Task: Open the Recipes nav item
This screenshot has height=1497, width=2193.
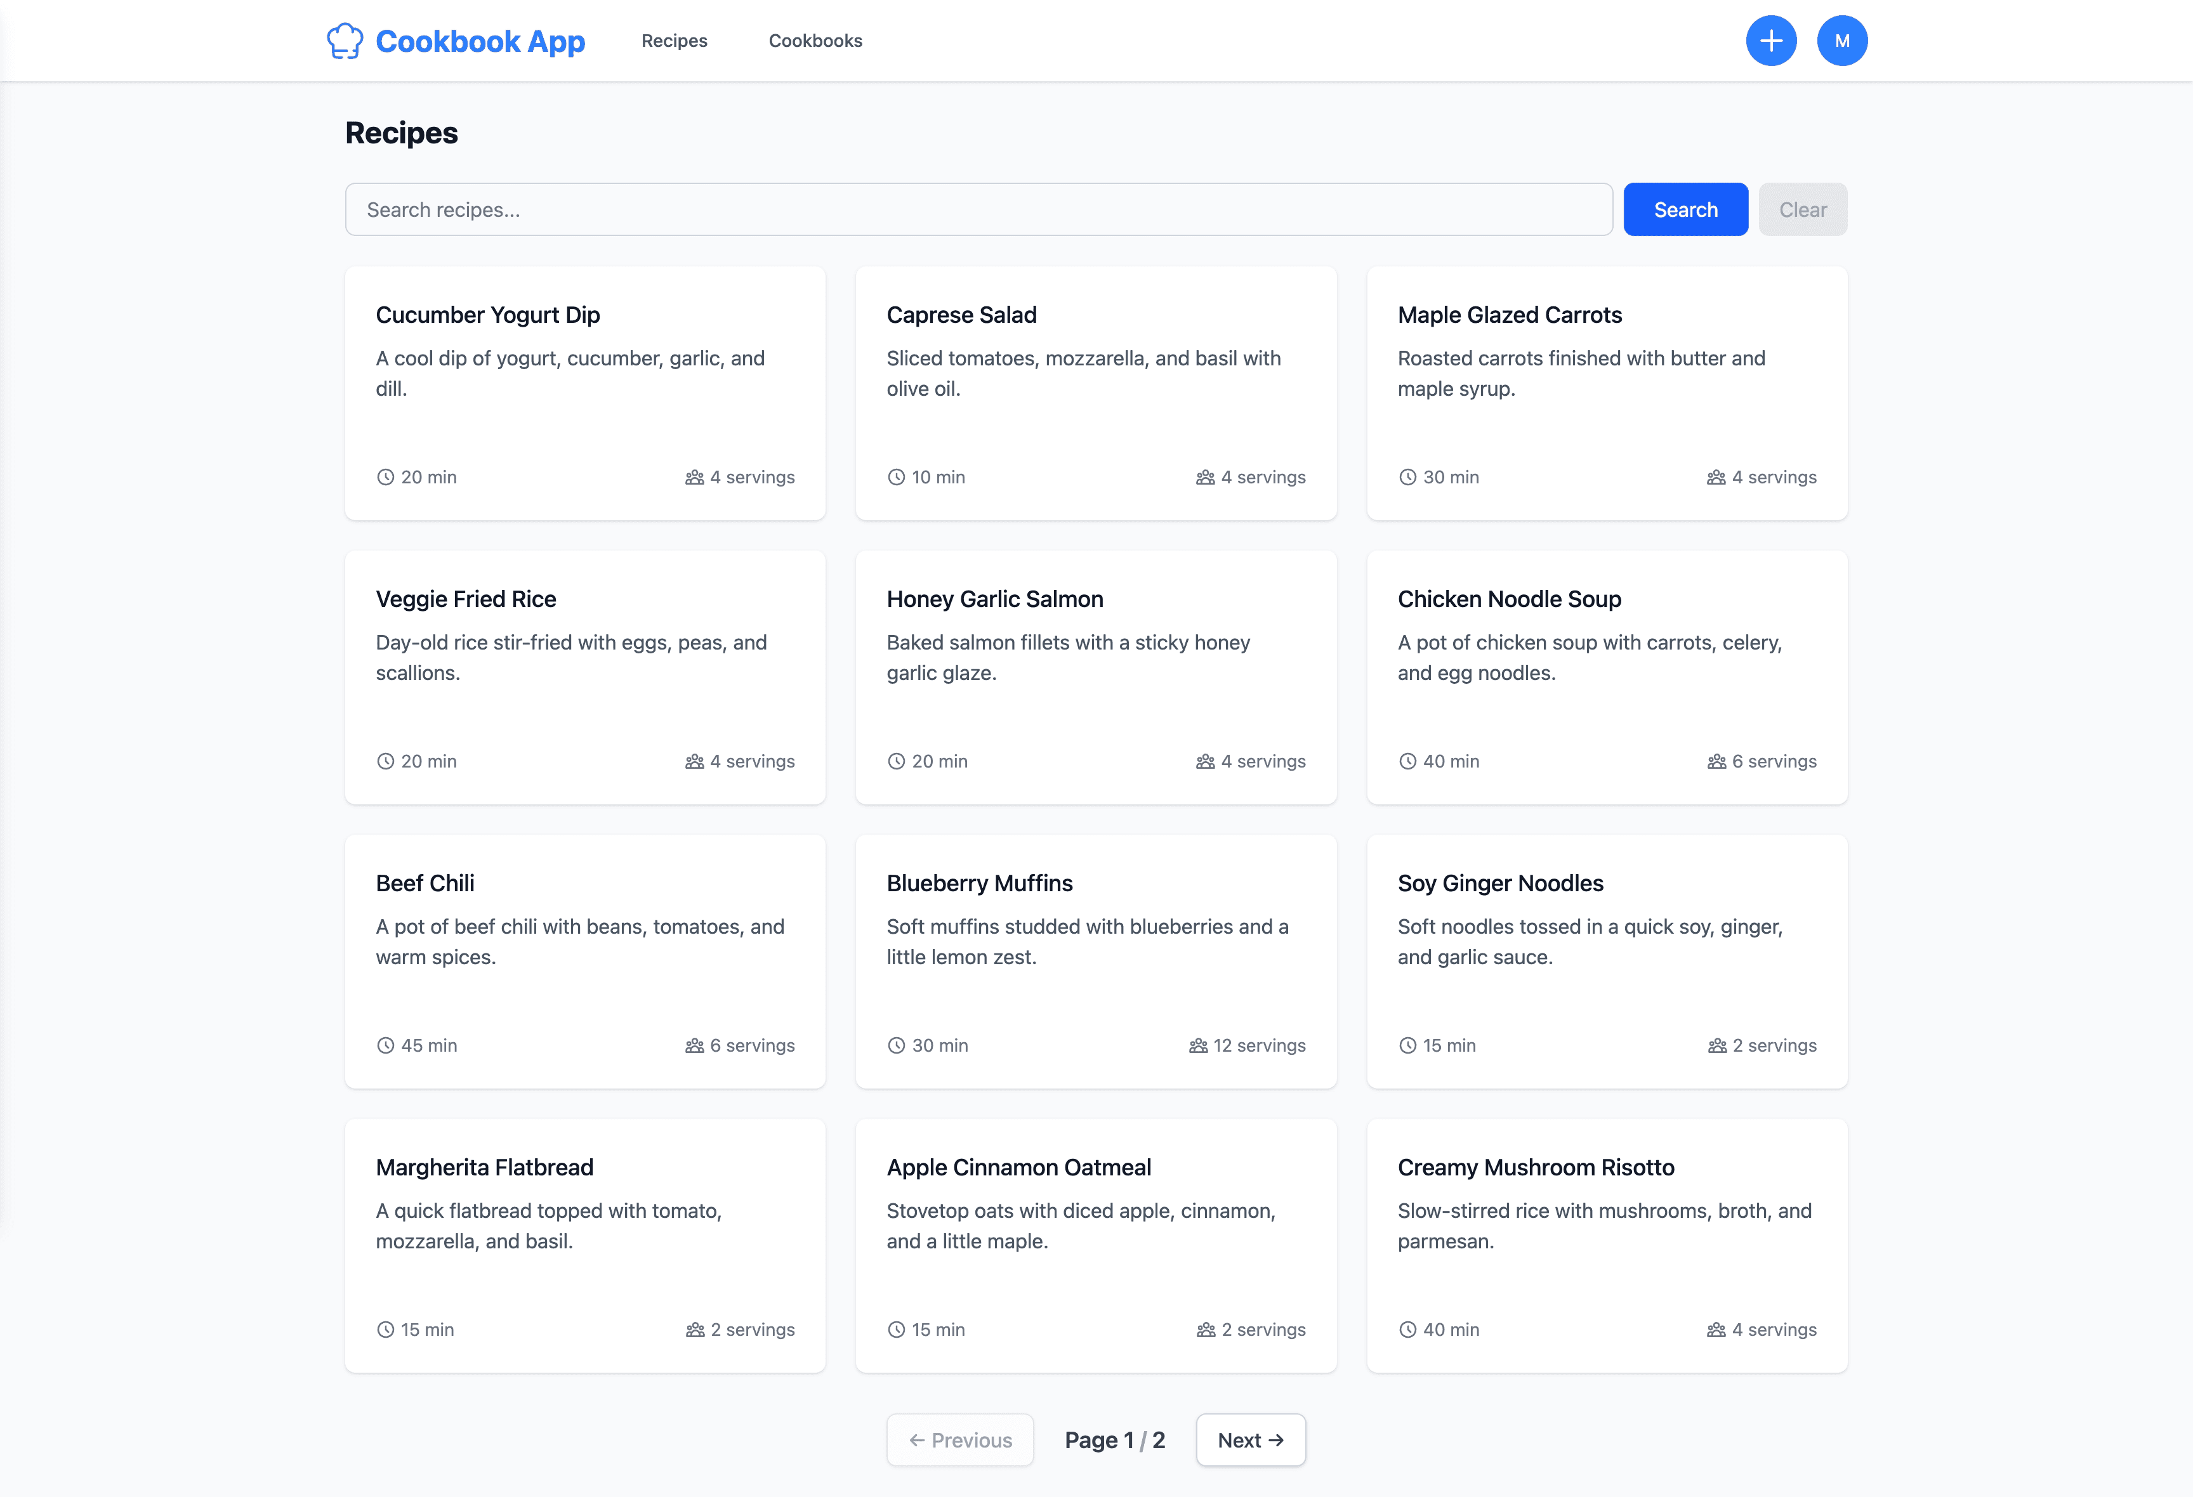Action: pyautogui.click(x=674, y=41)
